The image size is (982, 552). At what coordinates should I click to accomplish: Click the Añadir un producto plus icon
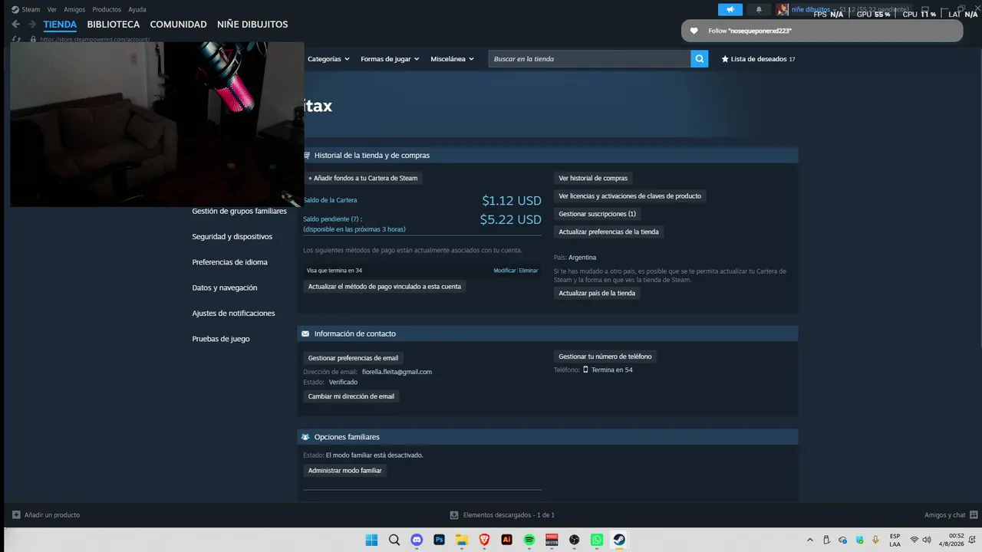(16, 515)
